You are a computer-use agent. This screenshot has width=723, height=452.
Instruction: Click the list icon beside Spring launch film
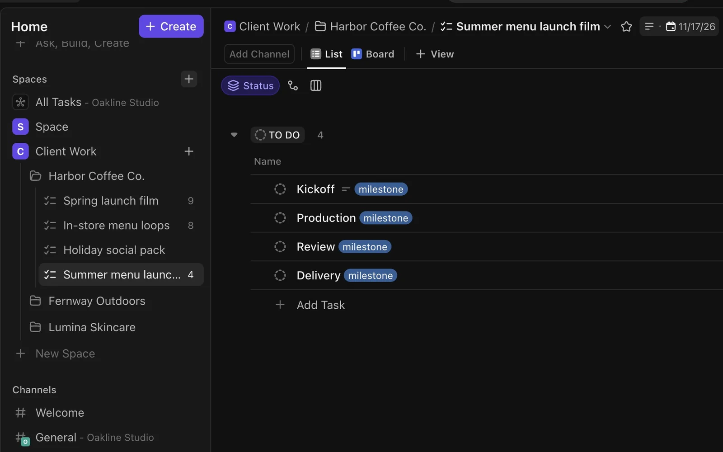click(x=50, y=201)
